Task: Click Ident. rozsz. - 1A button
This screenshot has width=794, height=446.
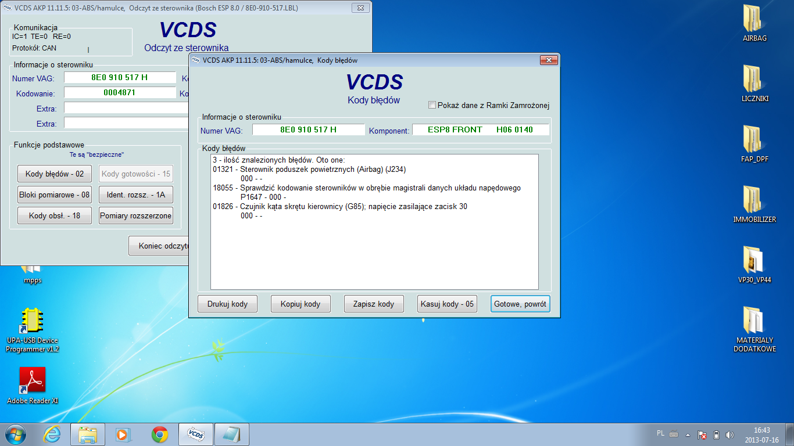Action: tap(136, 195)
